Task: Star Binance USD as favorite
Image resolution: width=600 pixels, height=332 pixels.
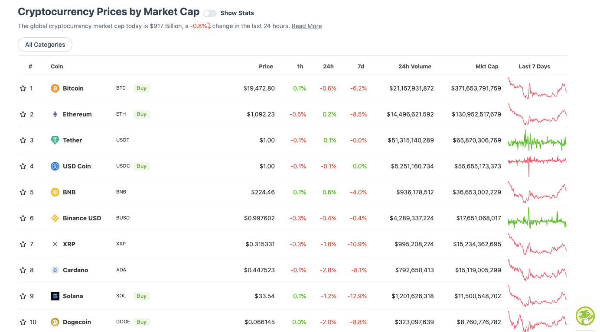Action: pyautogui.click(x=23, y=218)
